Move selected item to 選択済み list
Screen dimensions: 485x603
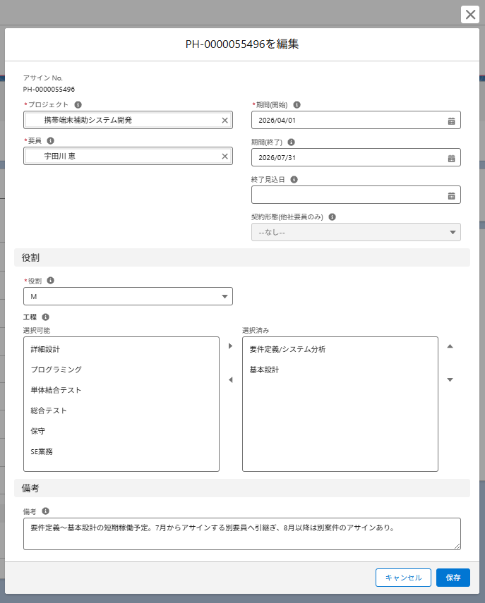[230, 346]
